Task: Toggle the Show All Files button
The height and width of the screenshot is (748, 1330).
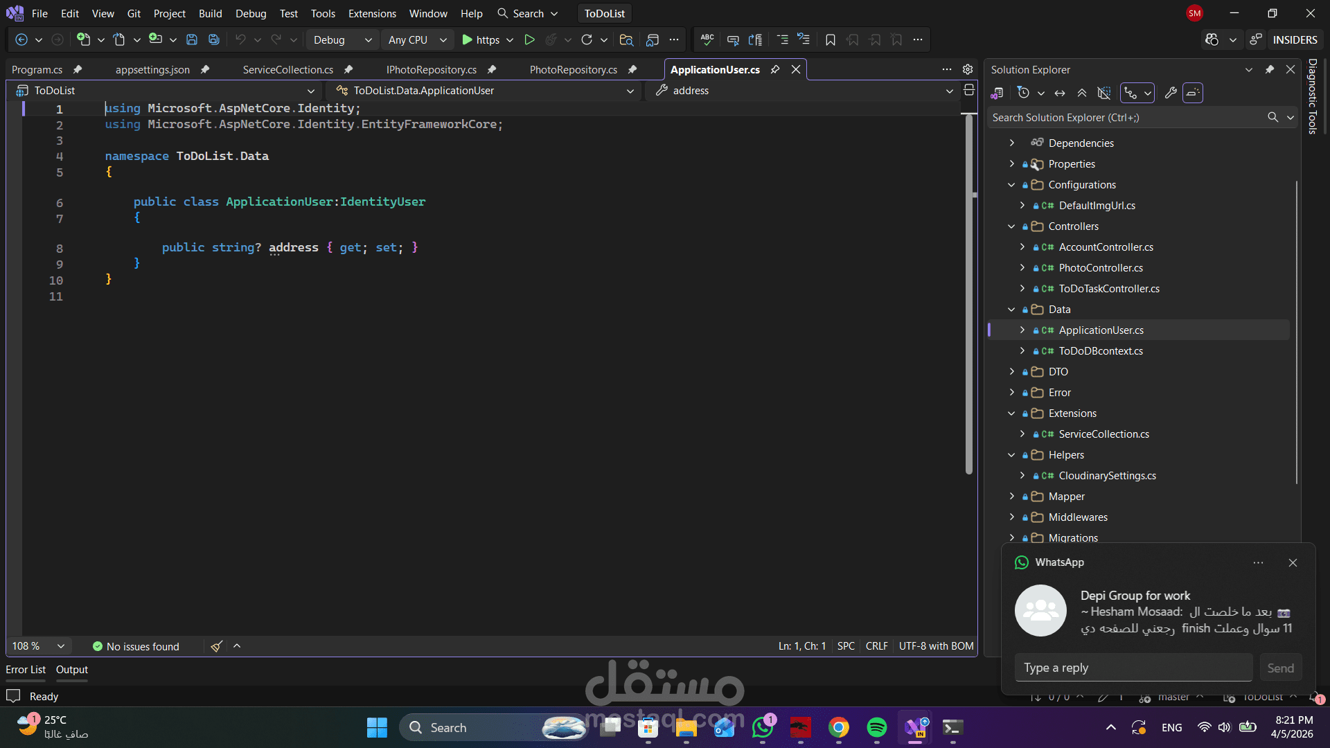Action: click(x=1104, y=93)
